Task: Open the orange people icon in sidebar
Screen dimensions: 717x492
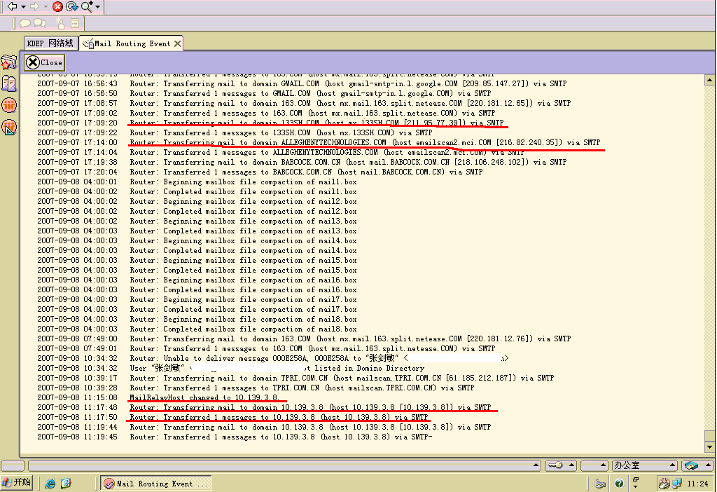Action: point(9,106)
